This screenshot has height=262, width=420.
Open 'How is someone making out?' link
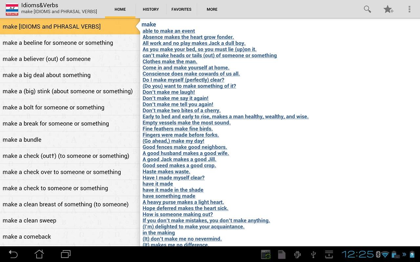[x=178, y=215]
